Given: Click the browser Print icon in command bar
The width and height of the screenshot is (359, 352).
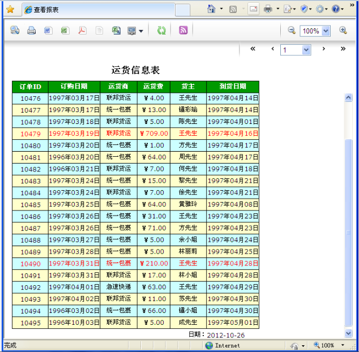Looking at the screenshot, I should pos(268,9).
